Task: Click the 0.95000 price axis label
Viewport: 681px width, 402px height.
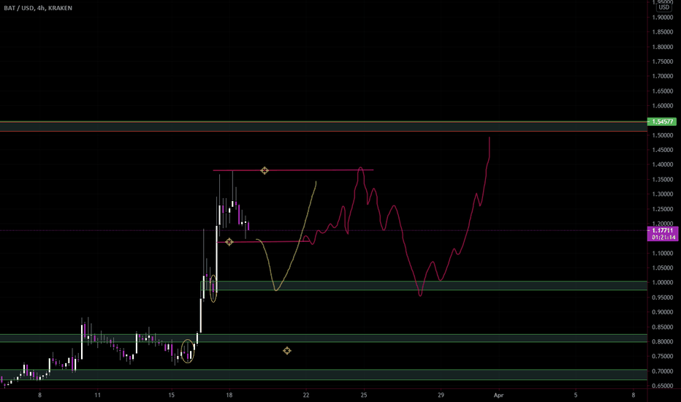Action: click(662, 297)
